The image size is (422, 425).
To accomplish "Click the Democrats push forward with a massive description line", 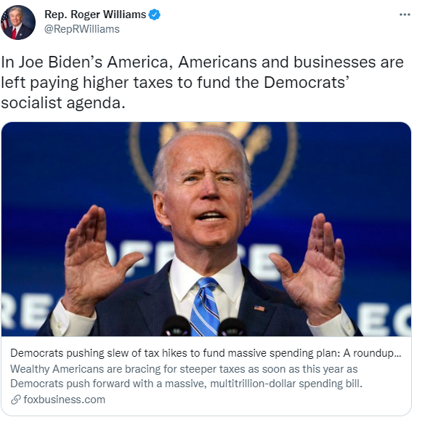I will click(186, 384).
